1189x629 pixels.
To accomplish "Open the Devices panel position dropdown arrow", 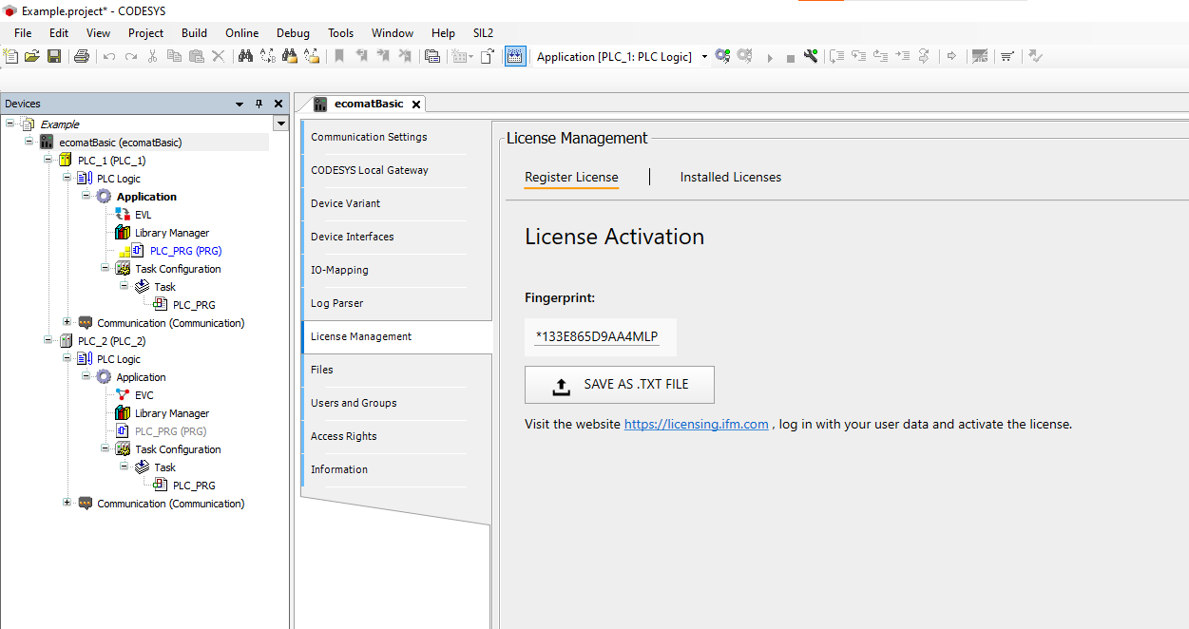I will (x=240, y=104).
